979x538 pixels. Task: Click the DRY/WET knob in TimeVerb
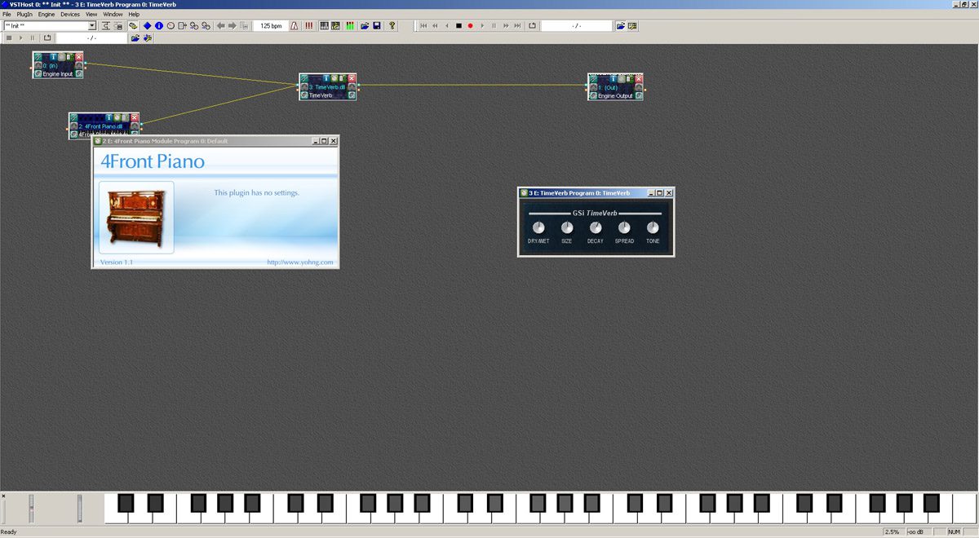click(x=538, y=227)
